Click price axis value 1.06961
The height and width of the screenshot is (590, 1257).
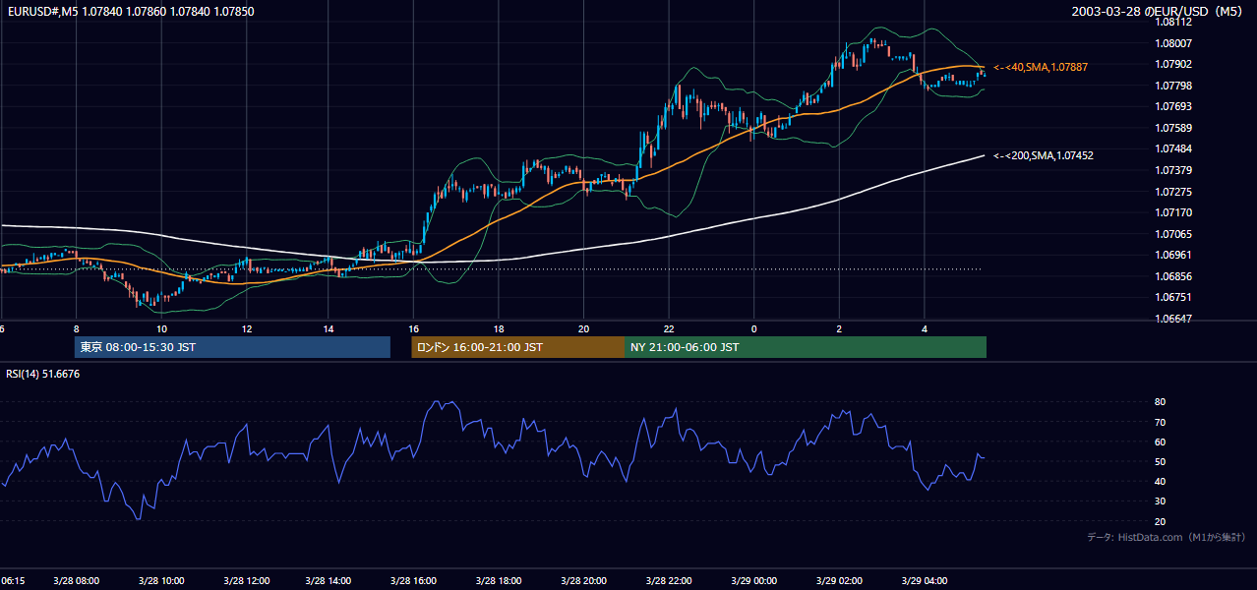pyautogui.click(x=1173, y=255)
